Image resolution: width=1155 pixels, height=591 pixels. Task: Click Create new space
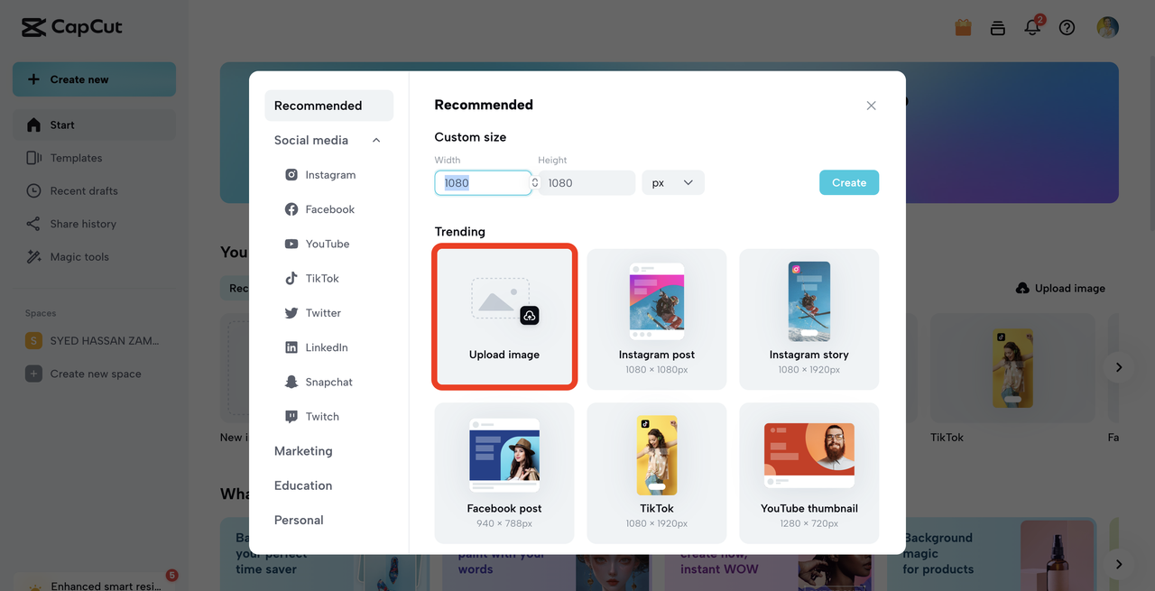point(94,374)
